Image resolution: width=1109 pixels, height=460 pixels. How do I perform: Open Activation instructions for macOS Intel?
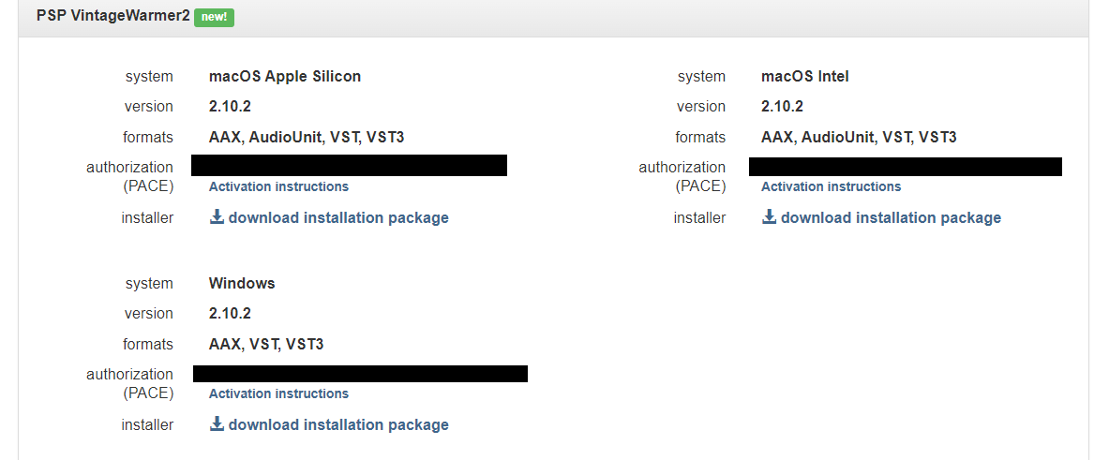831,186
